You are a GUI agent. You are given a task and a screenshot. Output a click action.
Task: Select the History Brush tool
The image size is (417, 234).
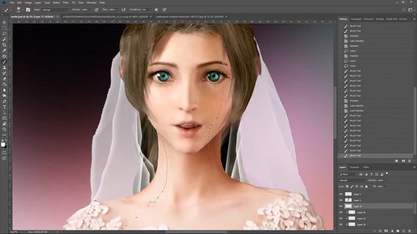[x=5, y=73]
